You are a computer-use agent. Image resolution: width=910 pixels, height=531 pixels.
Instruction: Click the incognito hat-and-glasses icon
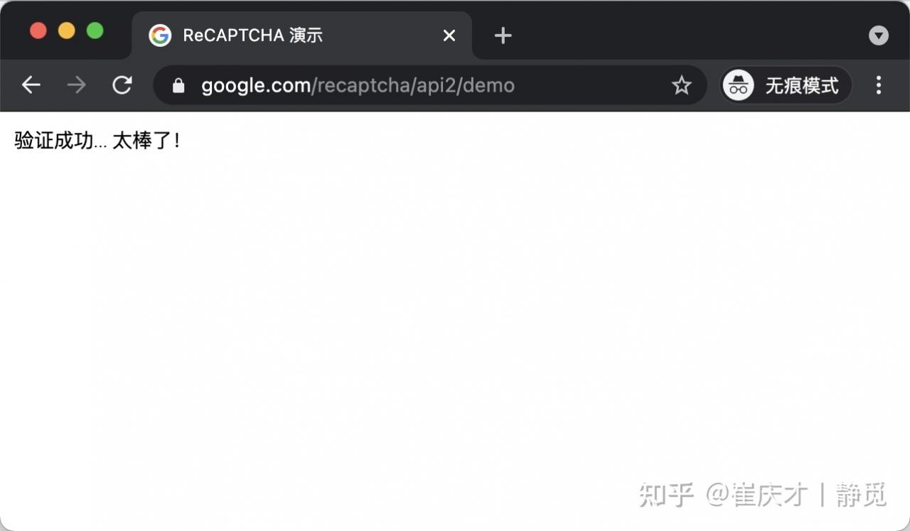739,85
